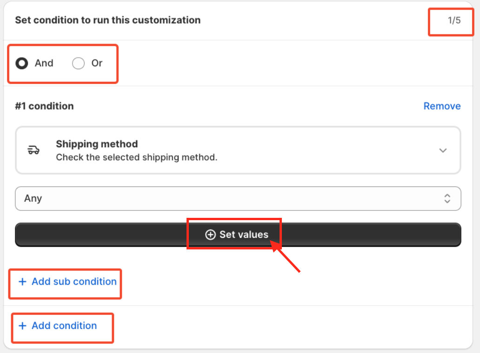Select the Or radio button
480x353 pixels.
[79, 64]
